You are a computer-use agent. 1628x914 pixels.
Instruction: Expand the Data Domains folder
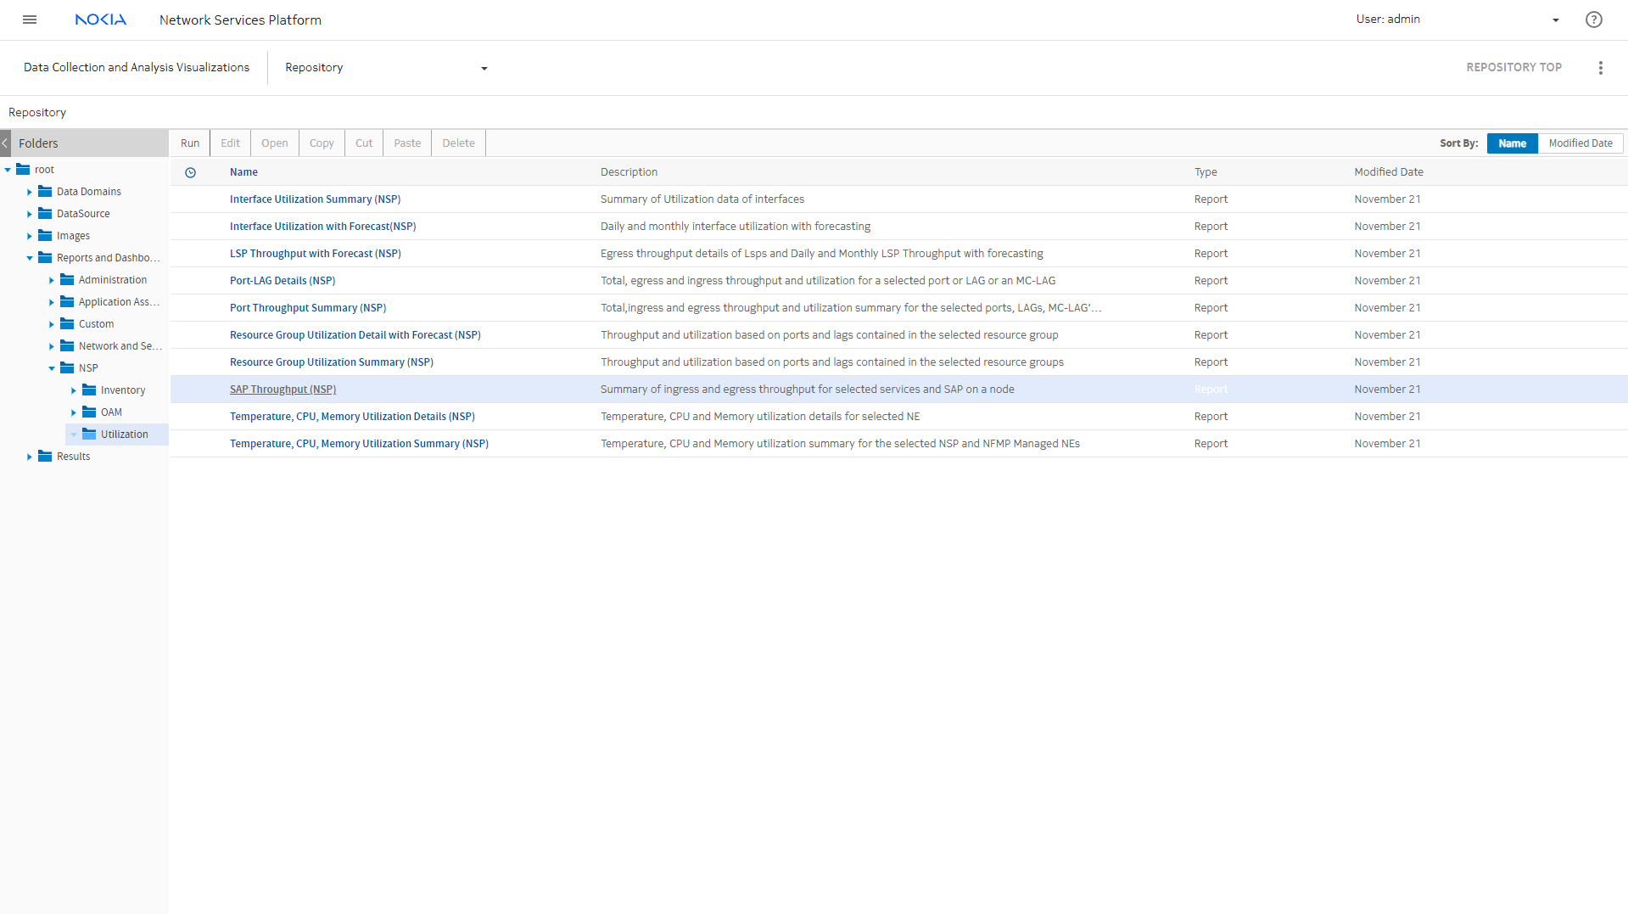pos(30,192)
